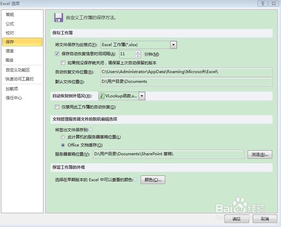
Task: Open the file format dropdown arrow
Action: coord(173,45)
